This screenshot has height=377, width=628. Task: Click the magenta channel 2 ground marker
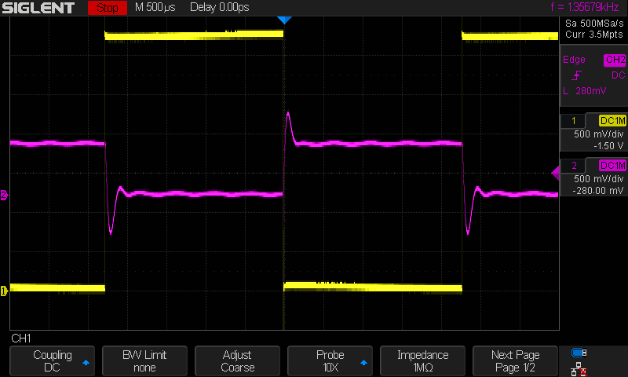pos(4,195)
